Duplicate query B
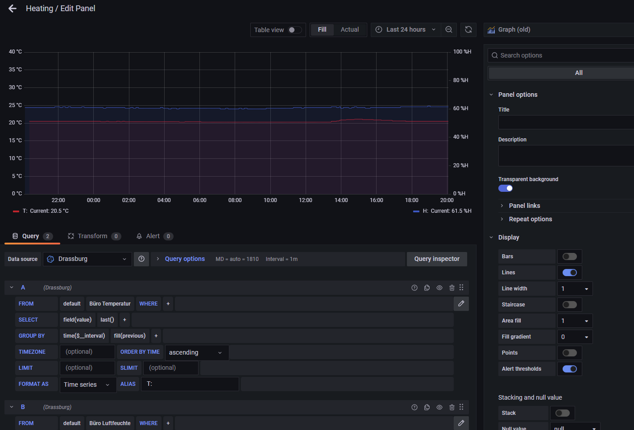This screenshot has width=634, height=430. coord(427,407)
